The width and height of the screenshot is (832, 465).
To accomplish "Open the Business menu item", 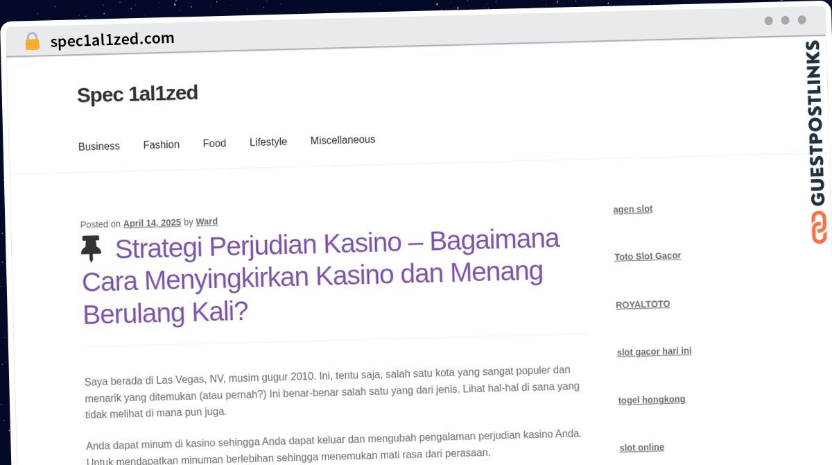I will (x=99, y=146).
